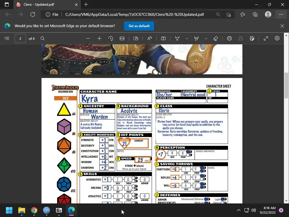Open the tab actions menu
Viewport: 289px width, 217px height.
pos(7,5)
